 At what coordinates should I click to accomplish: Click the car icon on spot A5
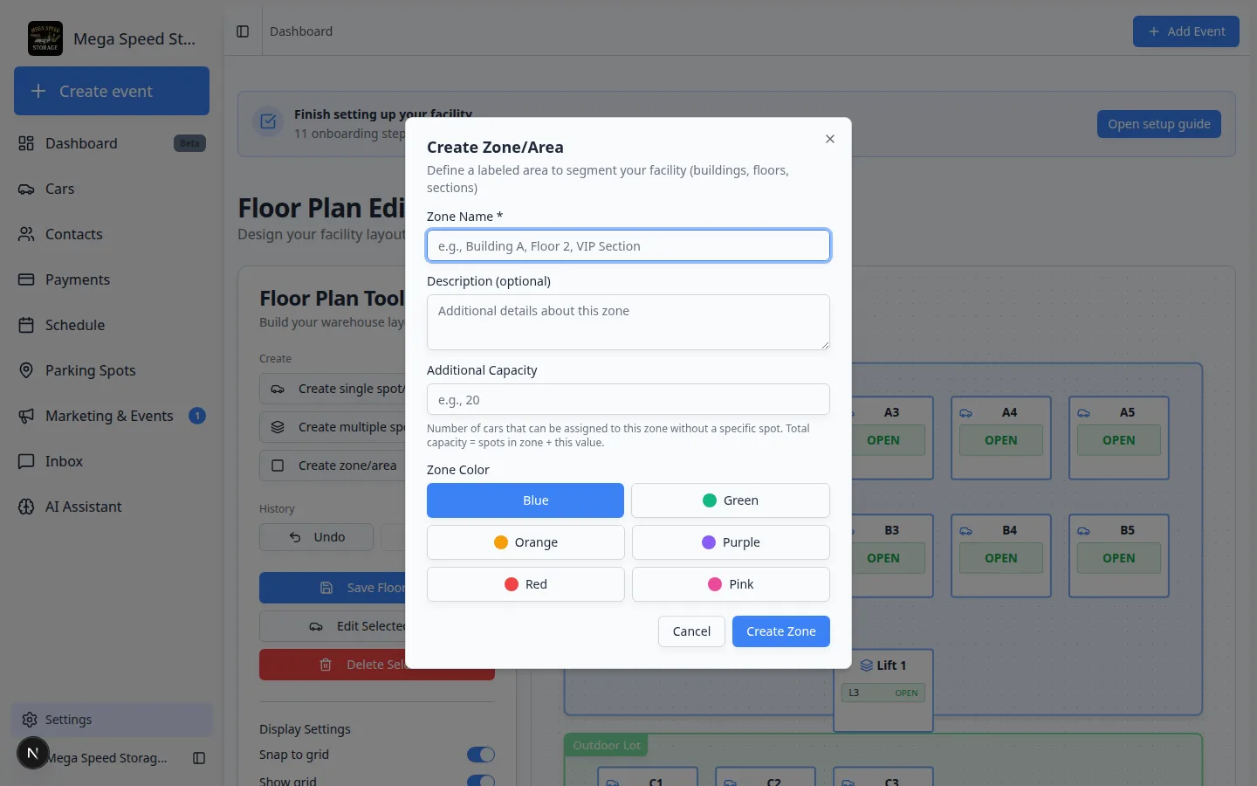[x=1083, y=413]
